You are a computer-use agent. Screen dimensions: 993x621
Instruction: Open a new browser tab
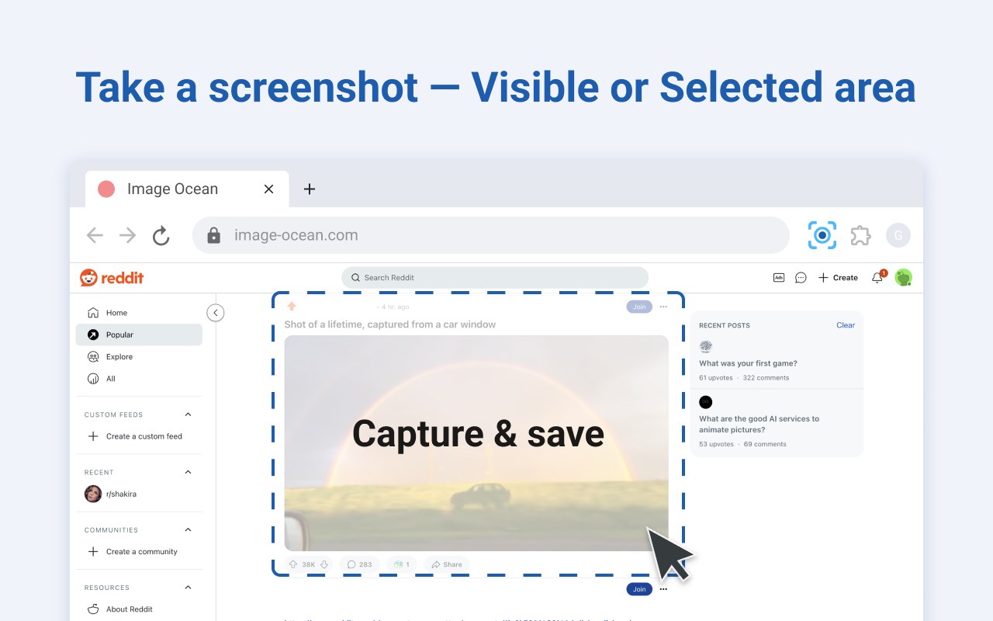pos(310,189)
